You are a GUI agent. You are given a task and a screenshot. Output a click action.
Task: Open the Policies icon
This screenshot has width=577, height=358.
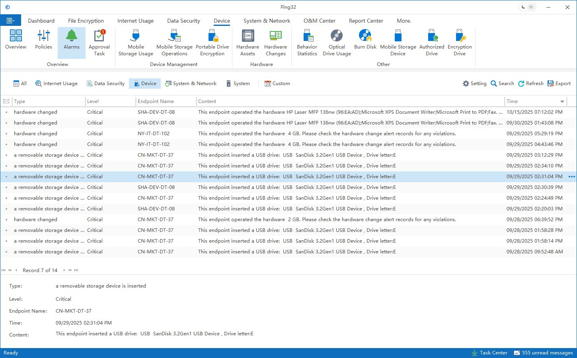(x=43, y=40)
